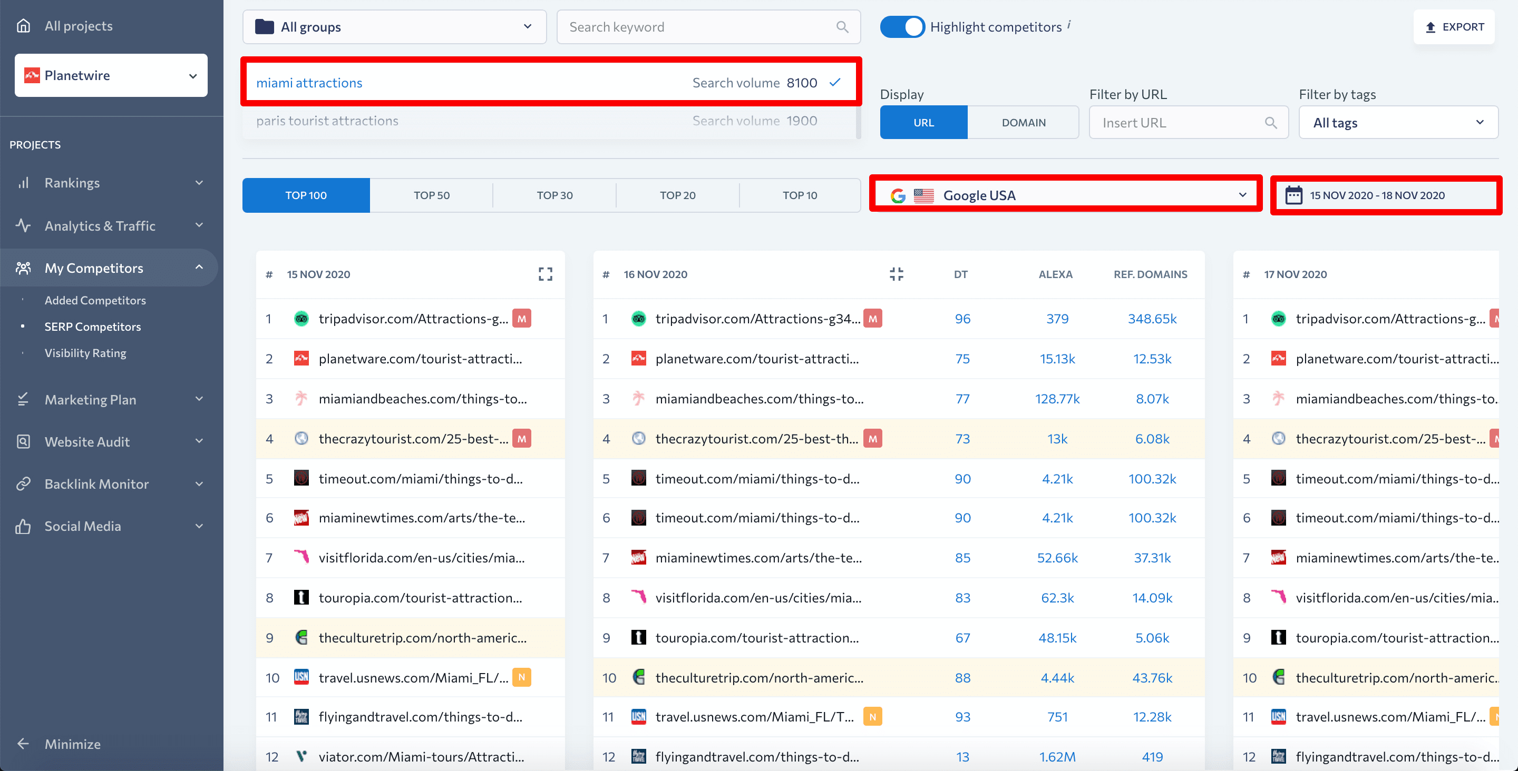The image size is (1518, 771).
Task: Open SERP Competitors submenu item
Action: [x=93, y=327]
